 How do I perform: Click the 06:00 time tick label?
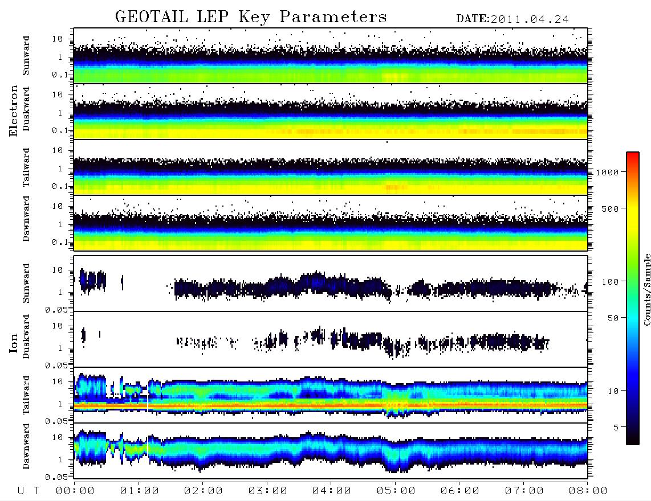point(460,491)
